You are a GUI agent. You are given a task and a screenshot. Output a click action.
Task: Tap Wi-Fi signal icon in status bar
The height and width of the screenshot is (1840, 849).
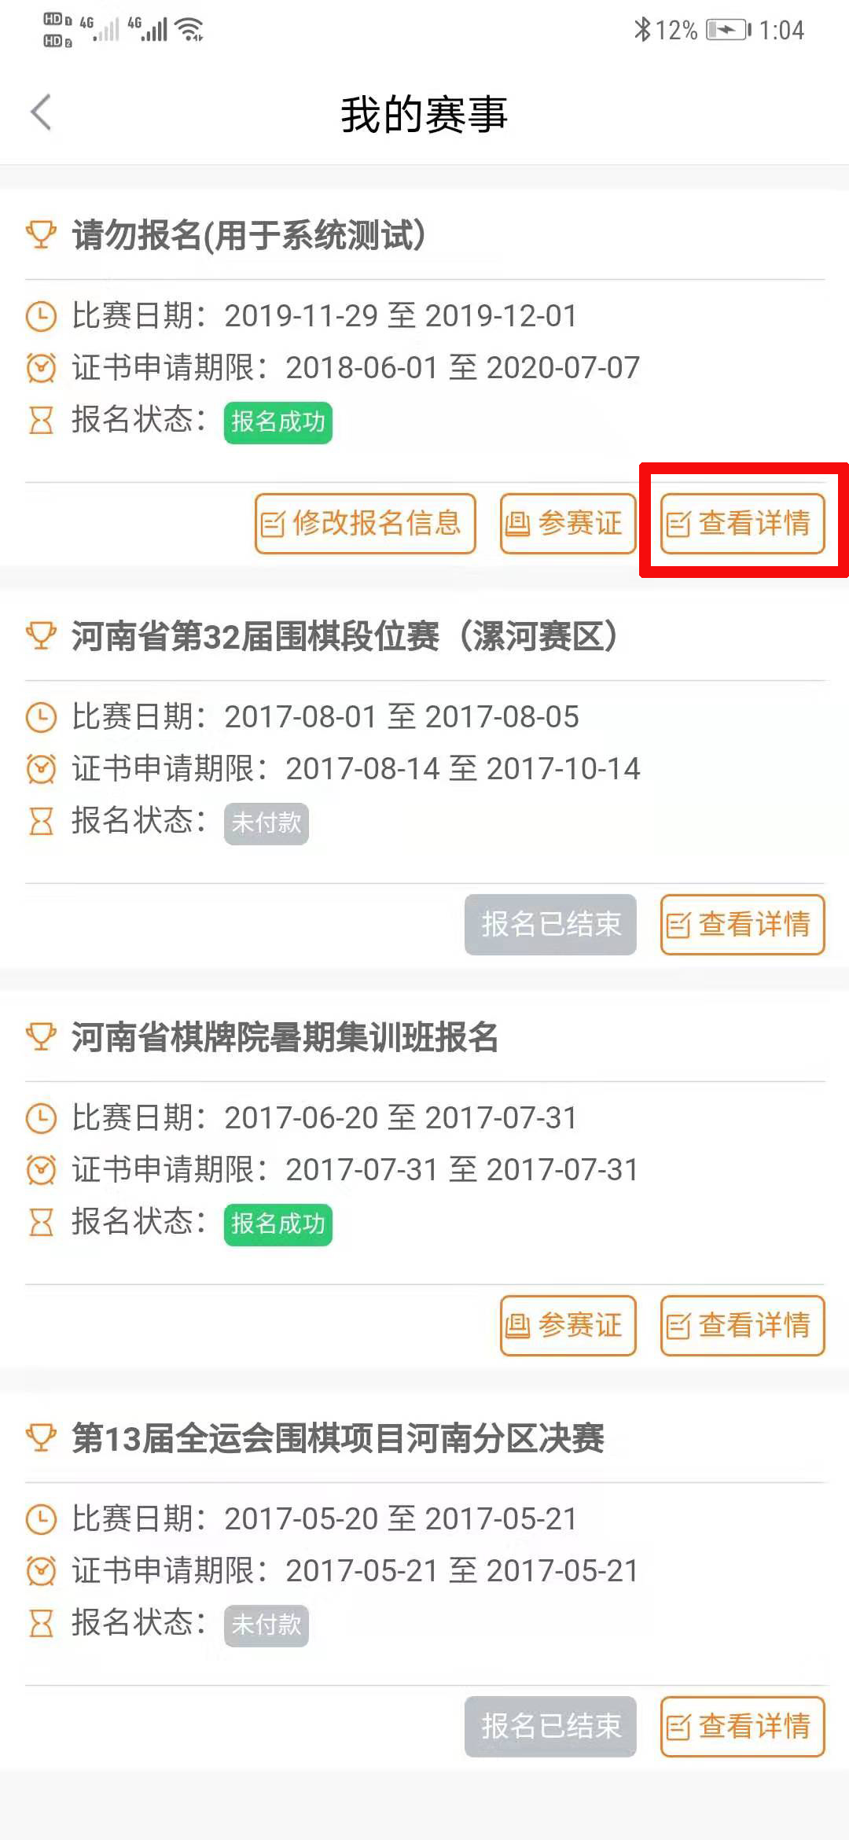point(189,29)
